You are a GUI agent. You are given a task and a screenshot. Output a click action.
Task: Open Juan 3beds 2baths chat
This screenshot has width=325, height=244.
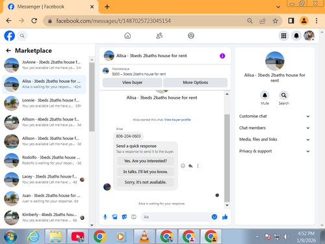(x=44, y=198)
